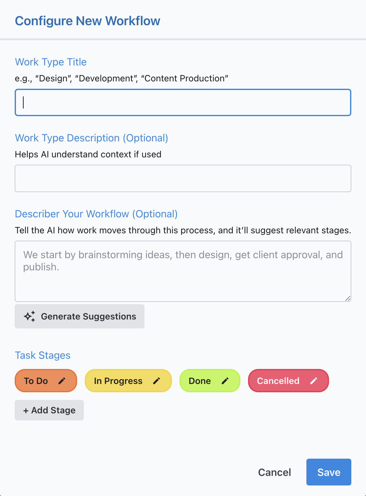
Task: Select the red Cancelled stage pill
Action: tap(278, 380)
